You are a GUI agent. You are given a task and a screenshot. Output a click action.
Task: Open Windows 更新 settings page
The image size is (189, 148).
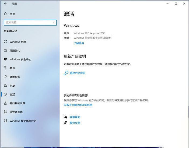18,42
